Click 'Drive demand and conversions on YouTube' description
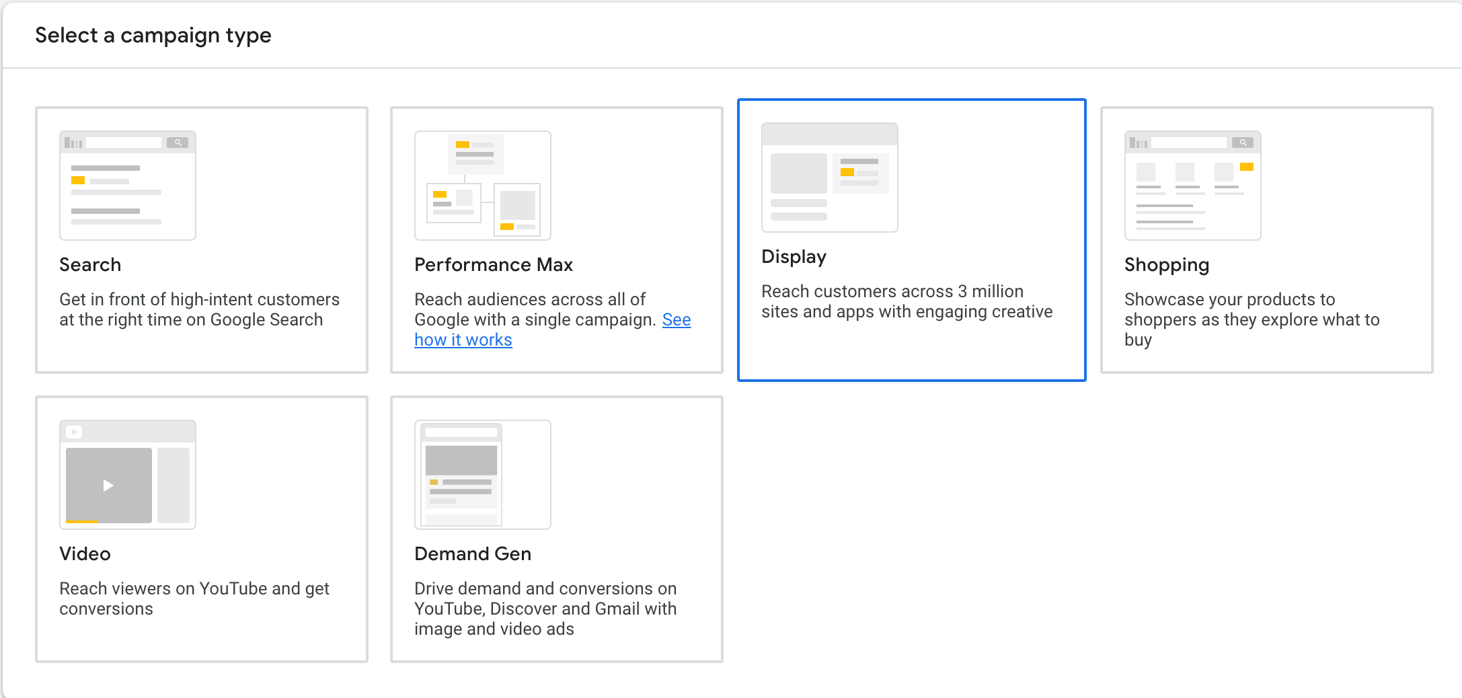Viewport: 1462px width, 698px height. [545, 609]
